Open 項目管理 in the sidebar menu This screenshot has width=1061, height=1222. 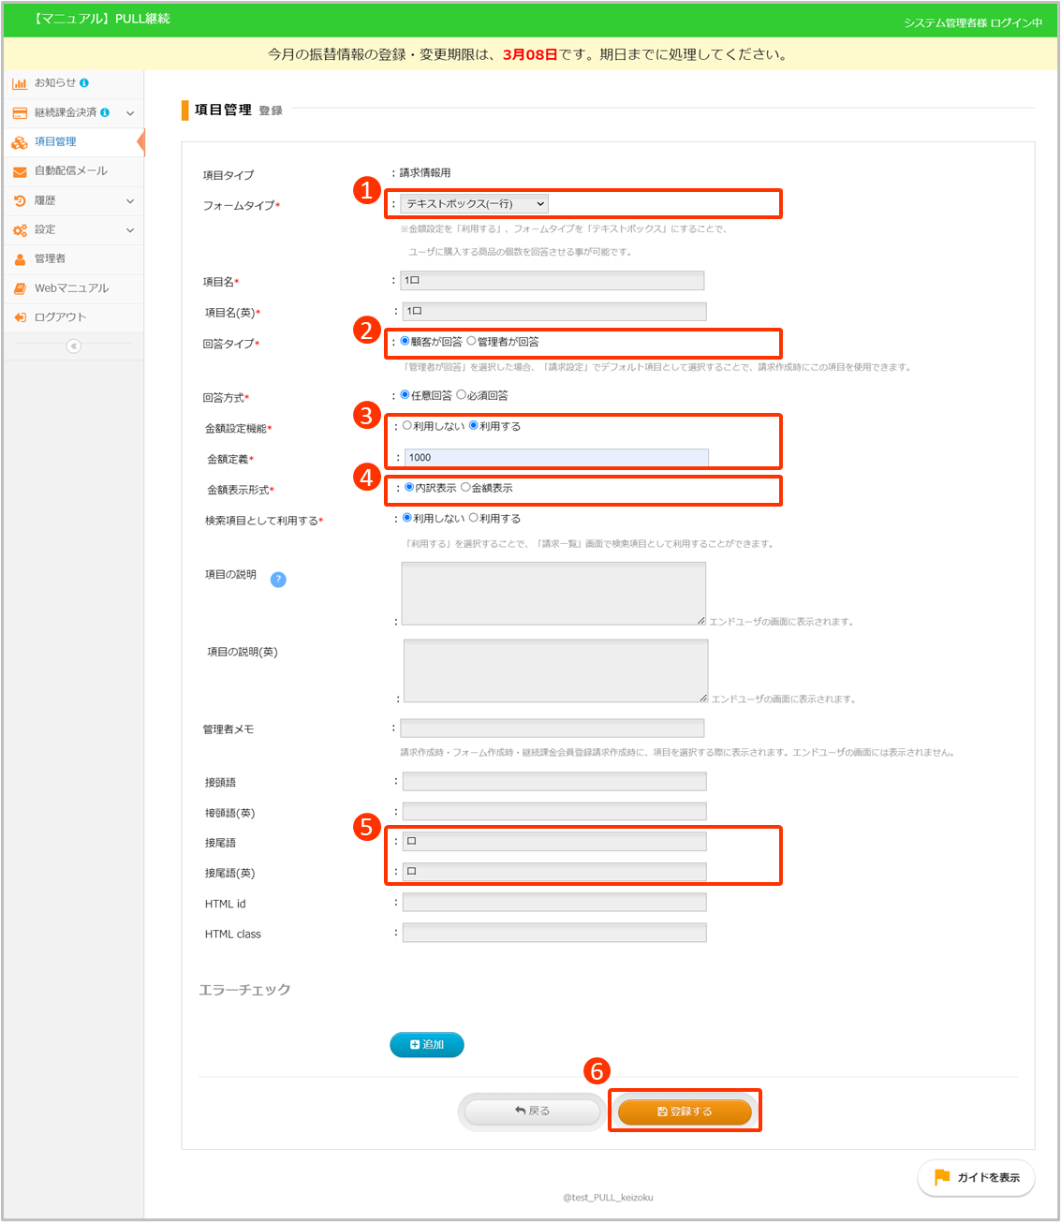pos(55,142)
